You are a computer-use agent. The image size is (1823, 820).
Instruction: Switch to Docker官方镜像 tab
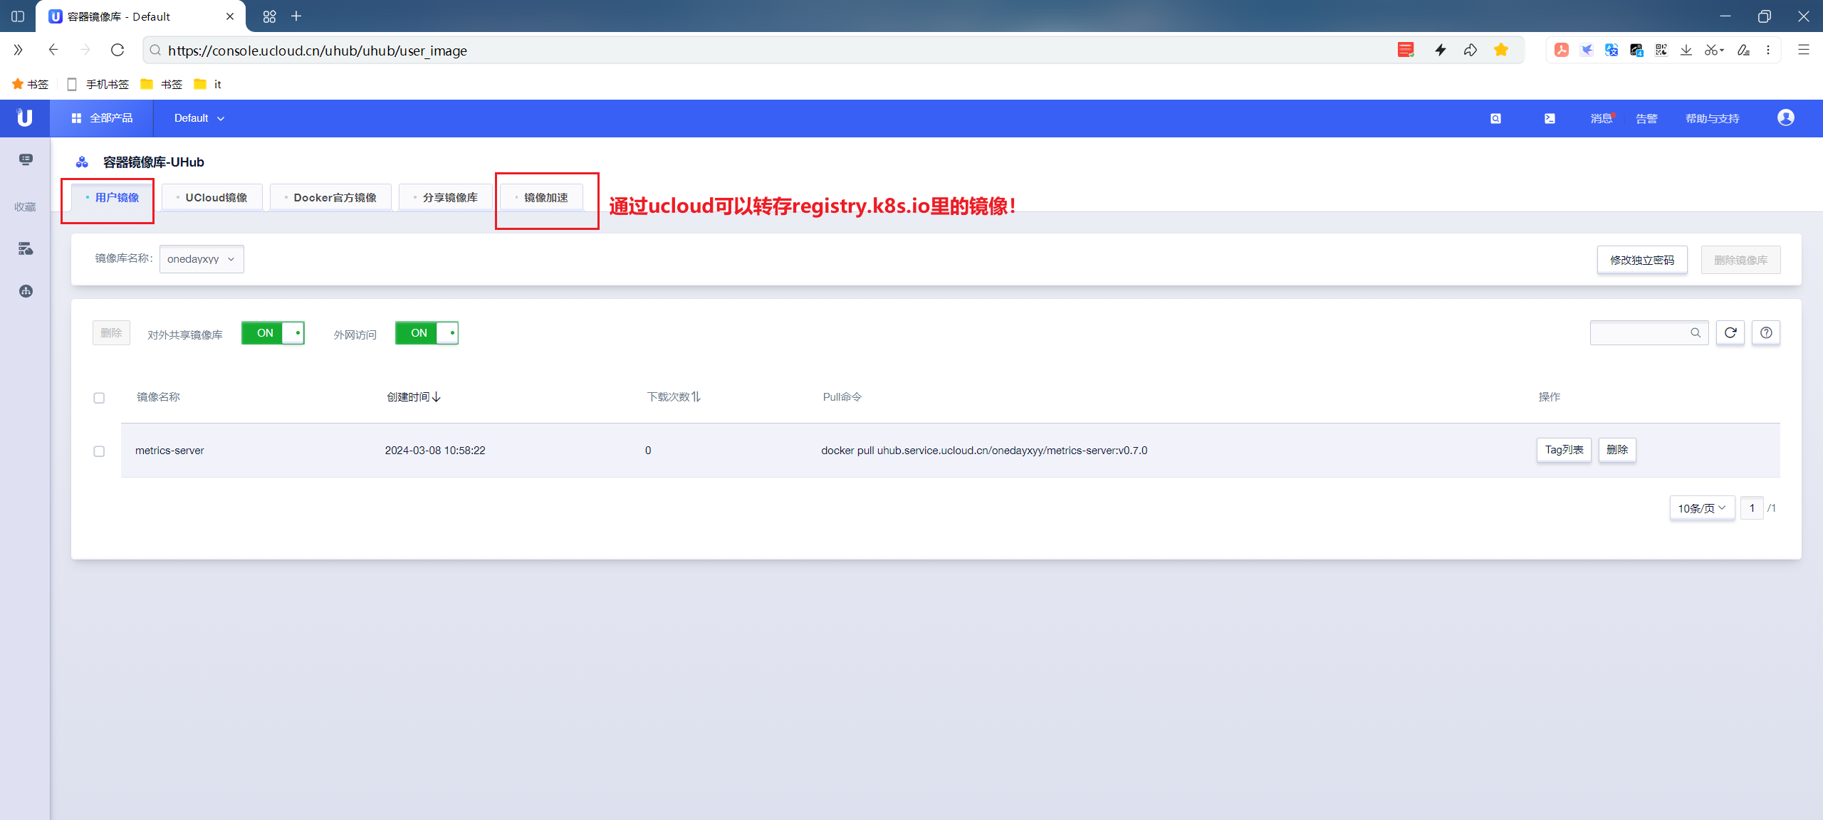[330, 197]
